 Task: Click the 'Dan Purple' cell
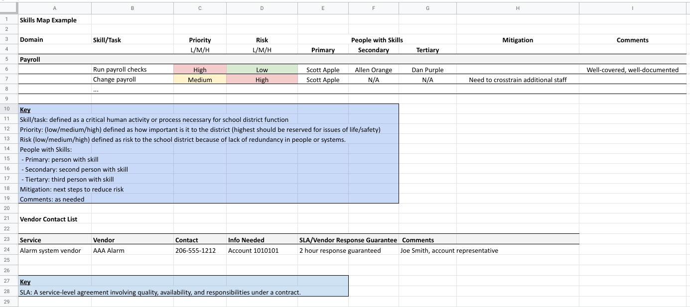427,70
